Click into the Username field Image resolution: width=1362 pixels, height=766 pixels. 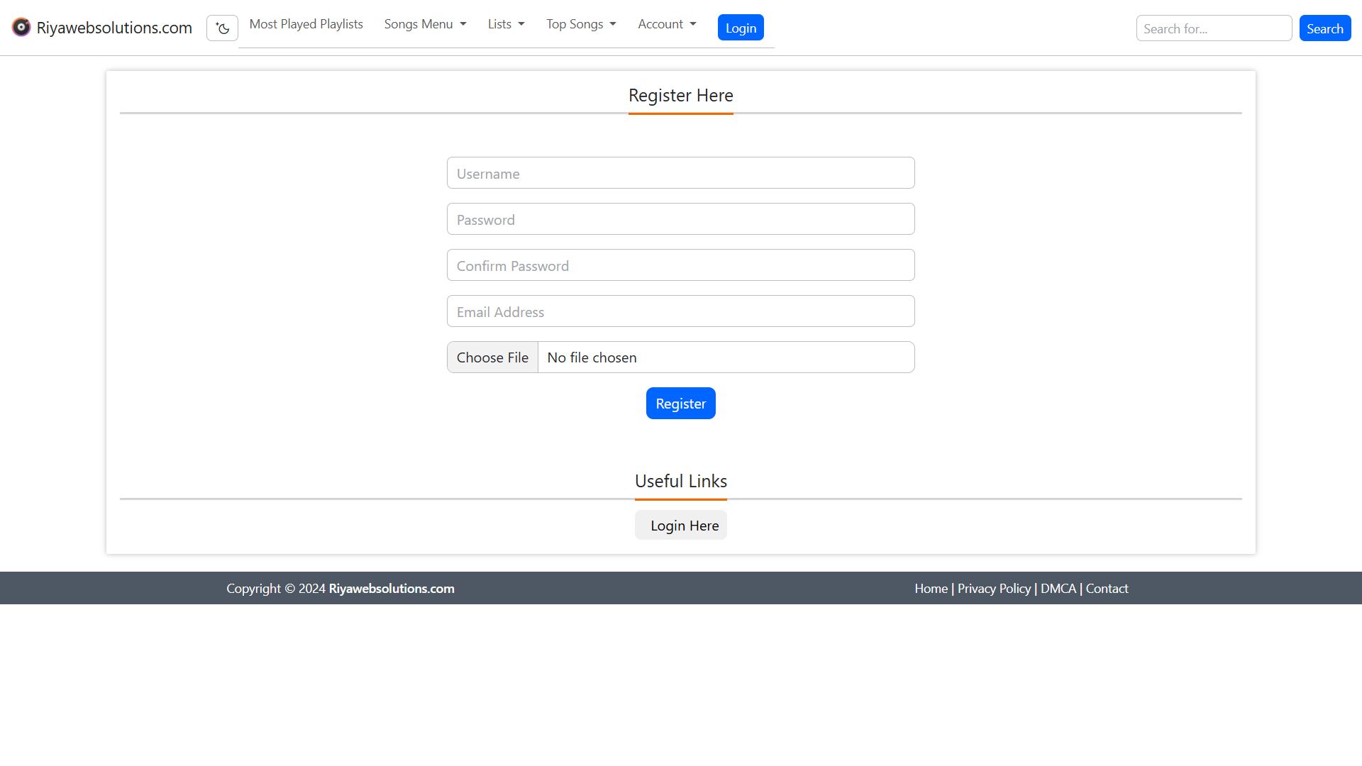(680, 173)
